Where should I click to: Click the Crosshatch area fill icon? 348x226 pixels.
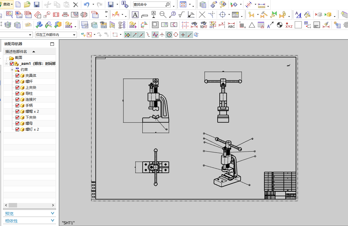pyautogui.click(x=155, y=25)
